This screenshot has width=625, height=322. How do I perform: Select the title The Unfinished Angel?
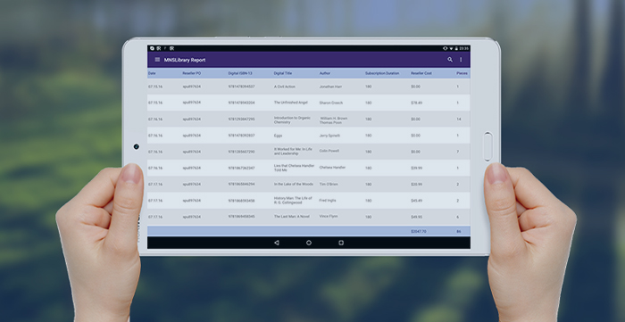pyautogui.click(x=290, y=103)
